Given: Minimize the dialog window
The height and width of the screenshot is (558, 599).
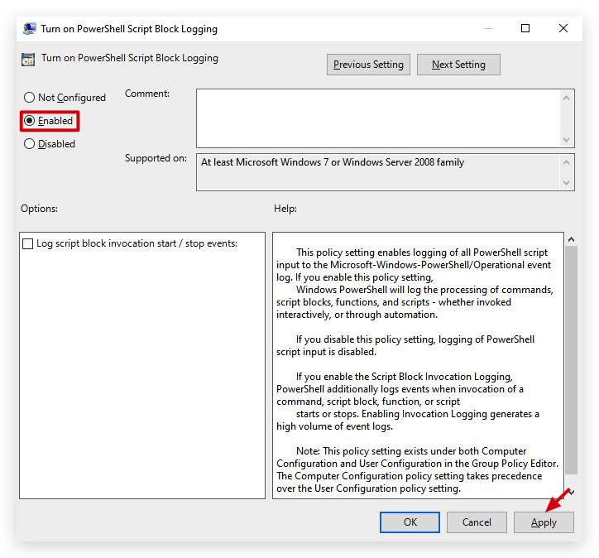Looking at the screenshot, I should [488, 29].
